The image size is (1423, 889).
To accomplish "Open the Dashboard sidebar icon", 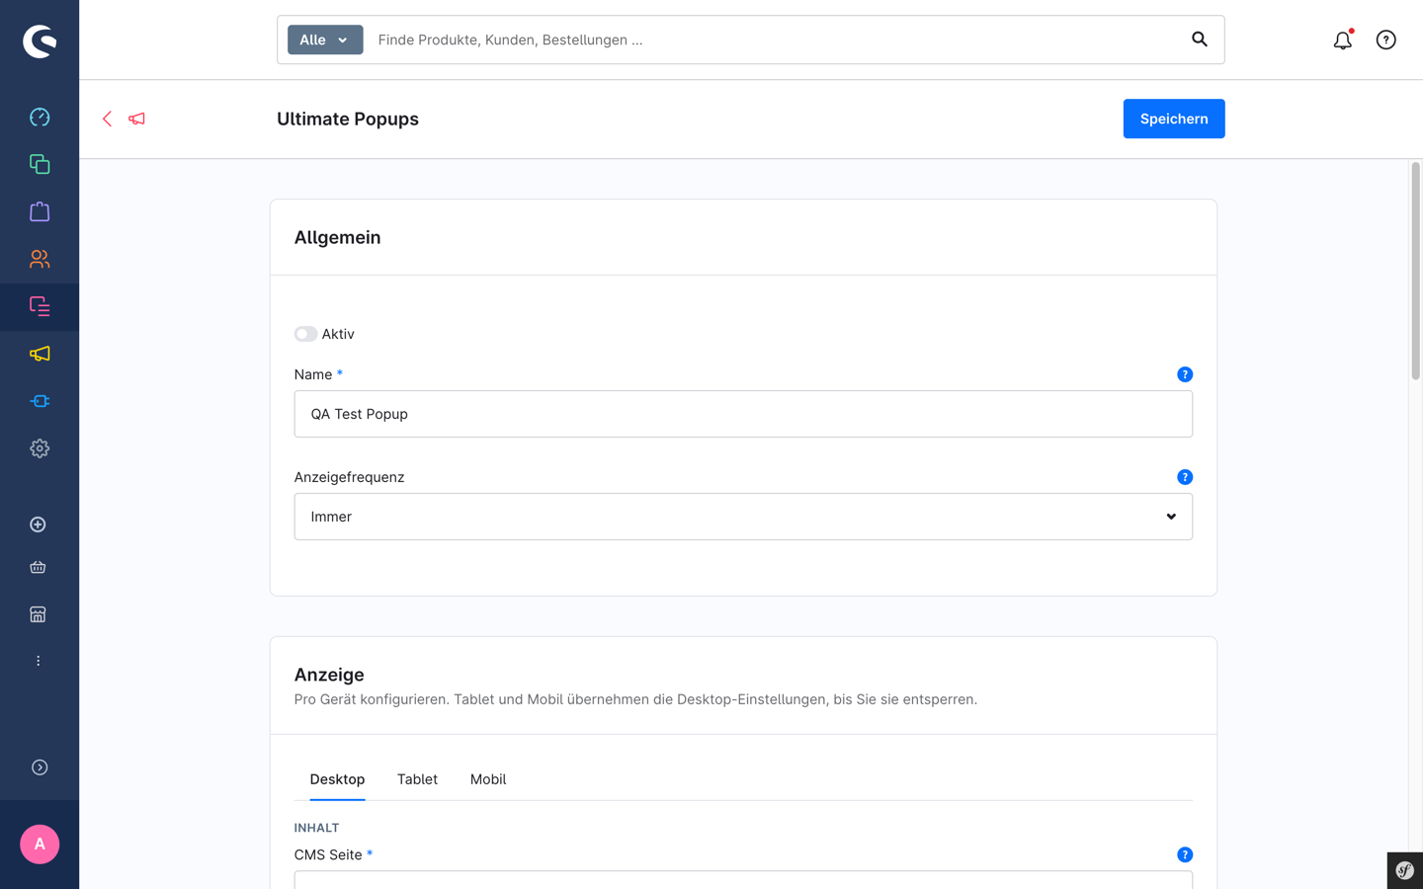I will pyautogui.click(x=40, y=118).
